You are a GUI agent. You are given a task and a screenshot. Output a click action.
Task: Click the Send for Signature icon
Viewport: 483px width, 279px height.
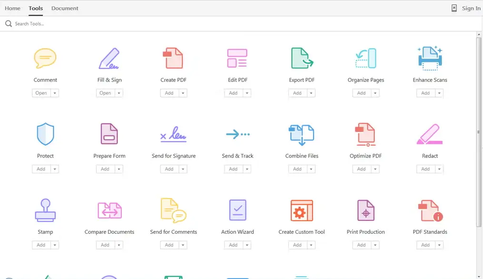click(173, 134)
